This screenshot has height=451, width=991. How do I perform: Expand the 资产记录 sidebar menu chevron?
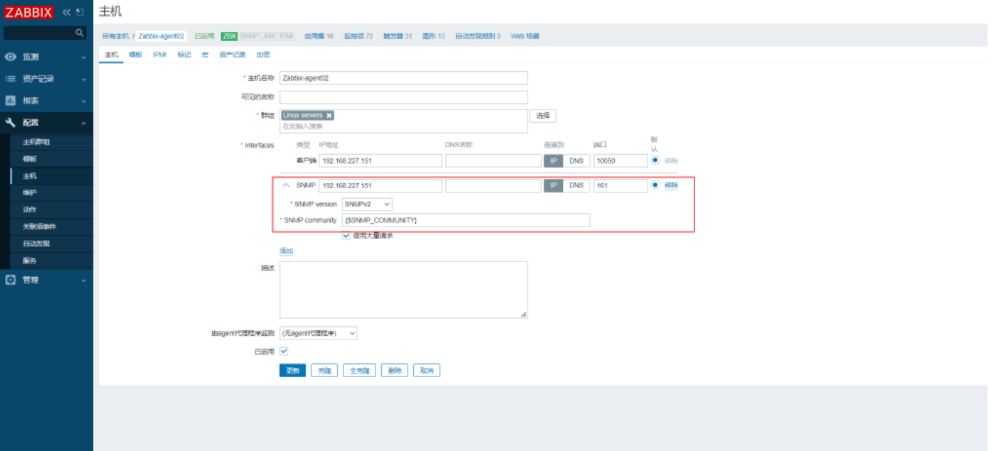point(83,79)
